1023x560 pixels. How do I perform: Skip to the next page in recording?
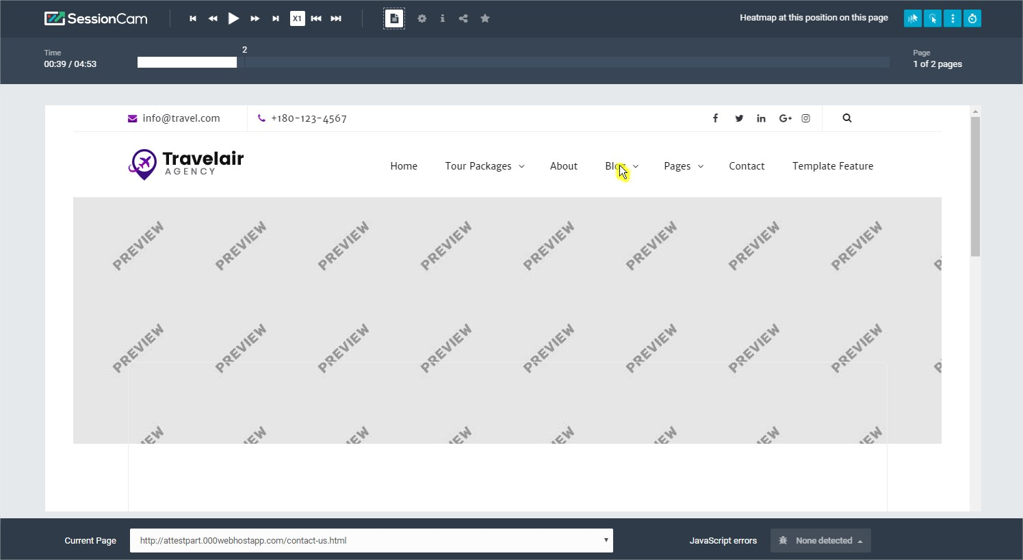[x=336, y=18]
